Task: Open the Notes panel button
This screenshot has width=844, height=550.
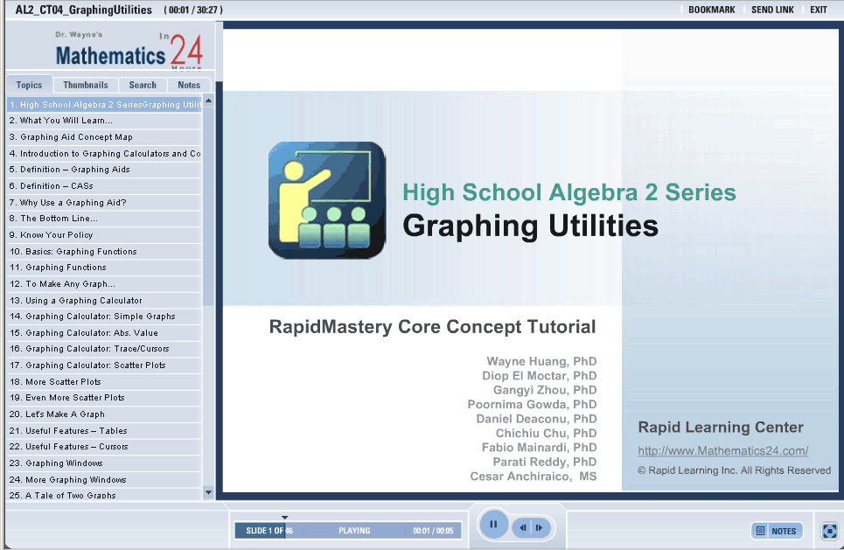Action: click(x=777, y=531)
